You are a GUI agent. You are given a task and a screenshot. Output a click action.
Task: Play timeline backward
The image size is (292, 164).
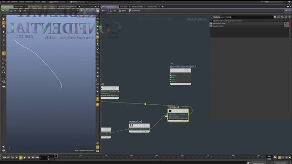(16, 158)
